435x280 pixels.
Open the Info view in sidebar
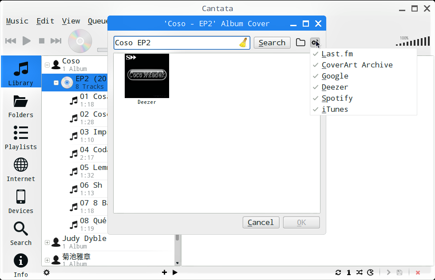point(21,266)
